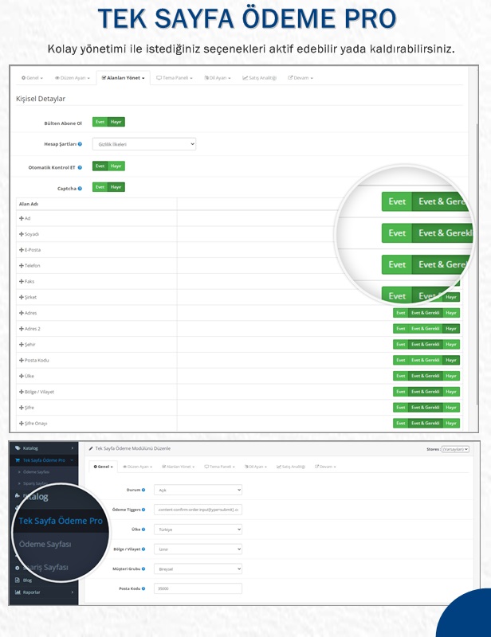
Task: Click the move icon beside Faks
Action: click(22, 281)
